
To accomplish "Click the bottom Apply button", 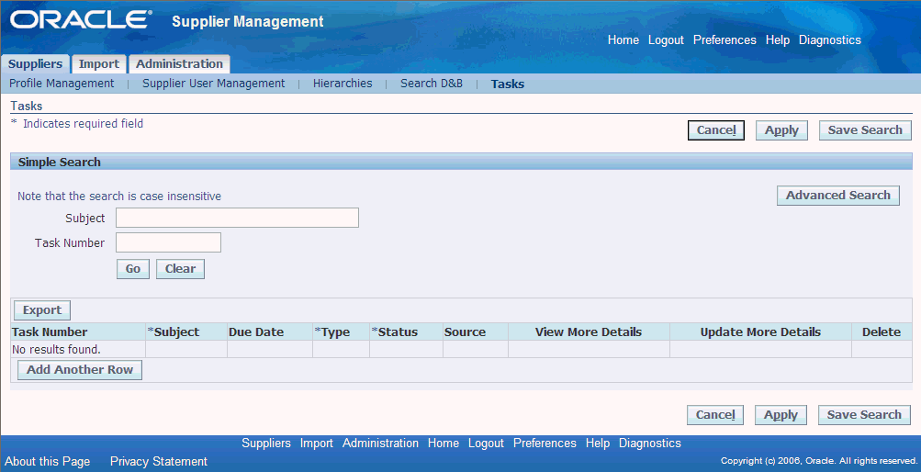I will [781, 415].
